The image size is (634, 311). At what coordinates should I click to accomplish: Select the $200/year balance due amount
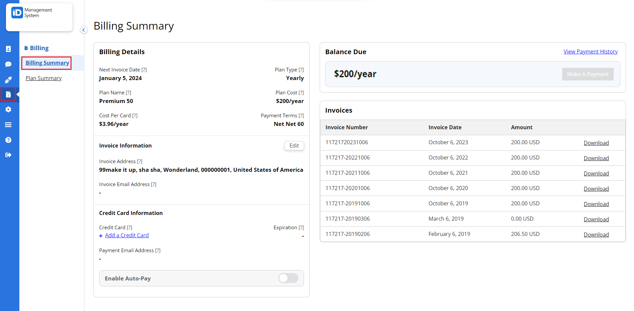(x=355, y=74)
